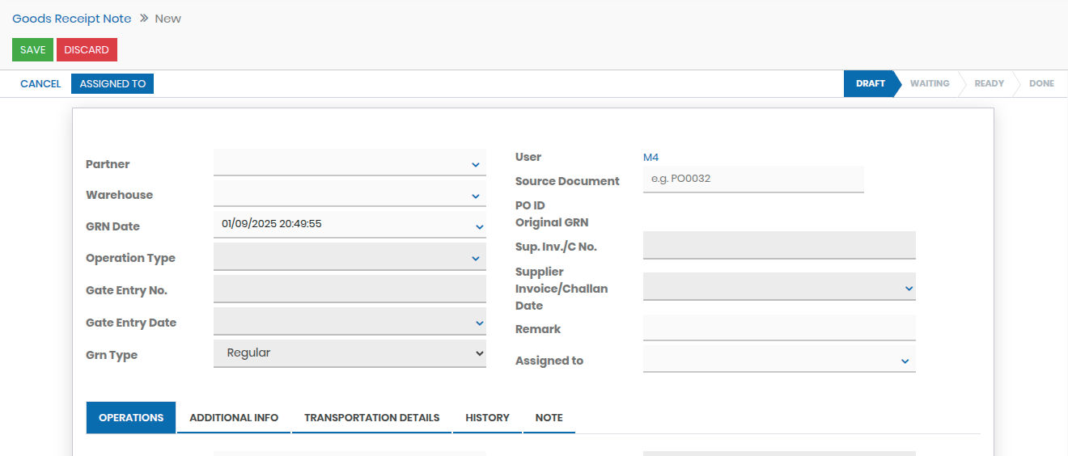1068x456 pixels.
Task: Click the Remark text field
Action: (778, 328)
